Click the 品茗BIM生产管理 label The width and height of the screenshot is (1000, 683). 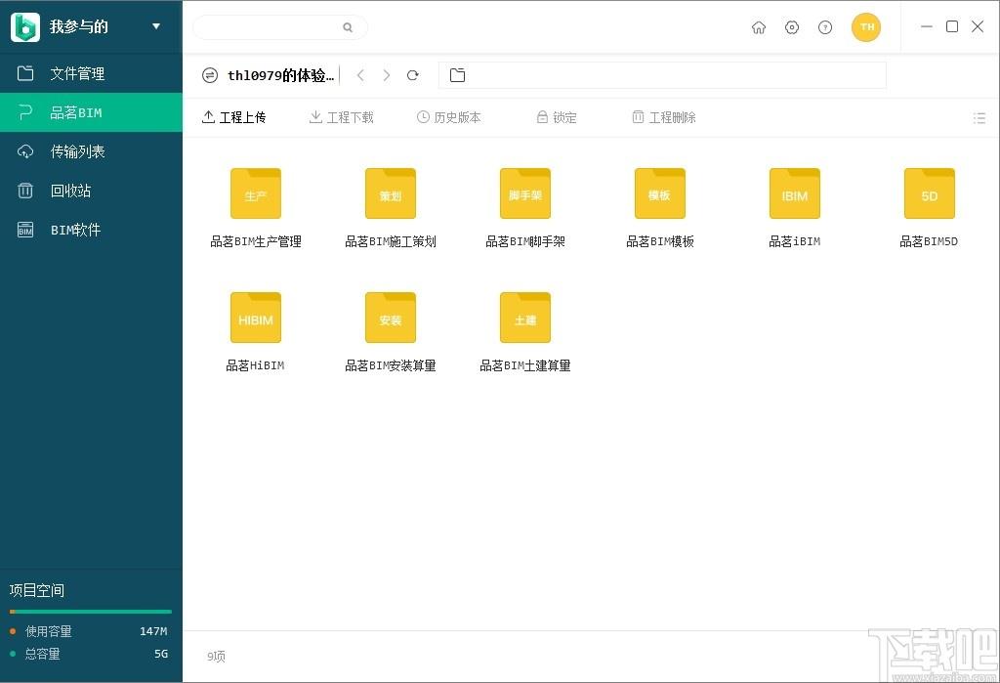pos(256,241)
